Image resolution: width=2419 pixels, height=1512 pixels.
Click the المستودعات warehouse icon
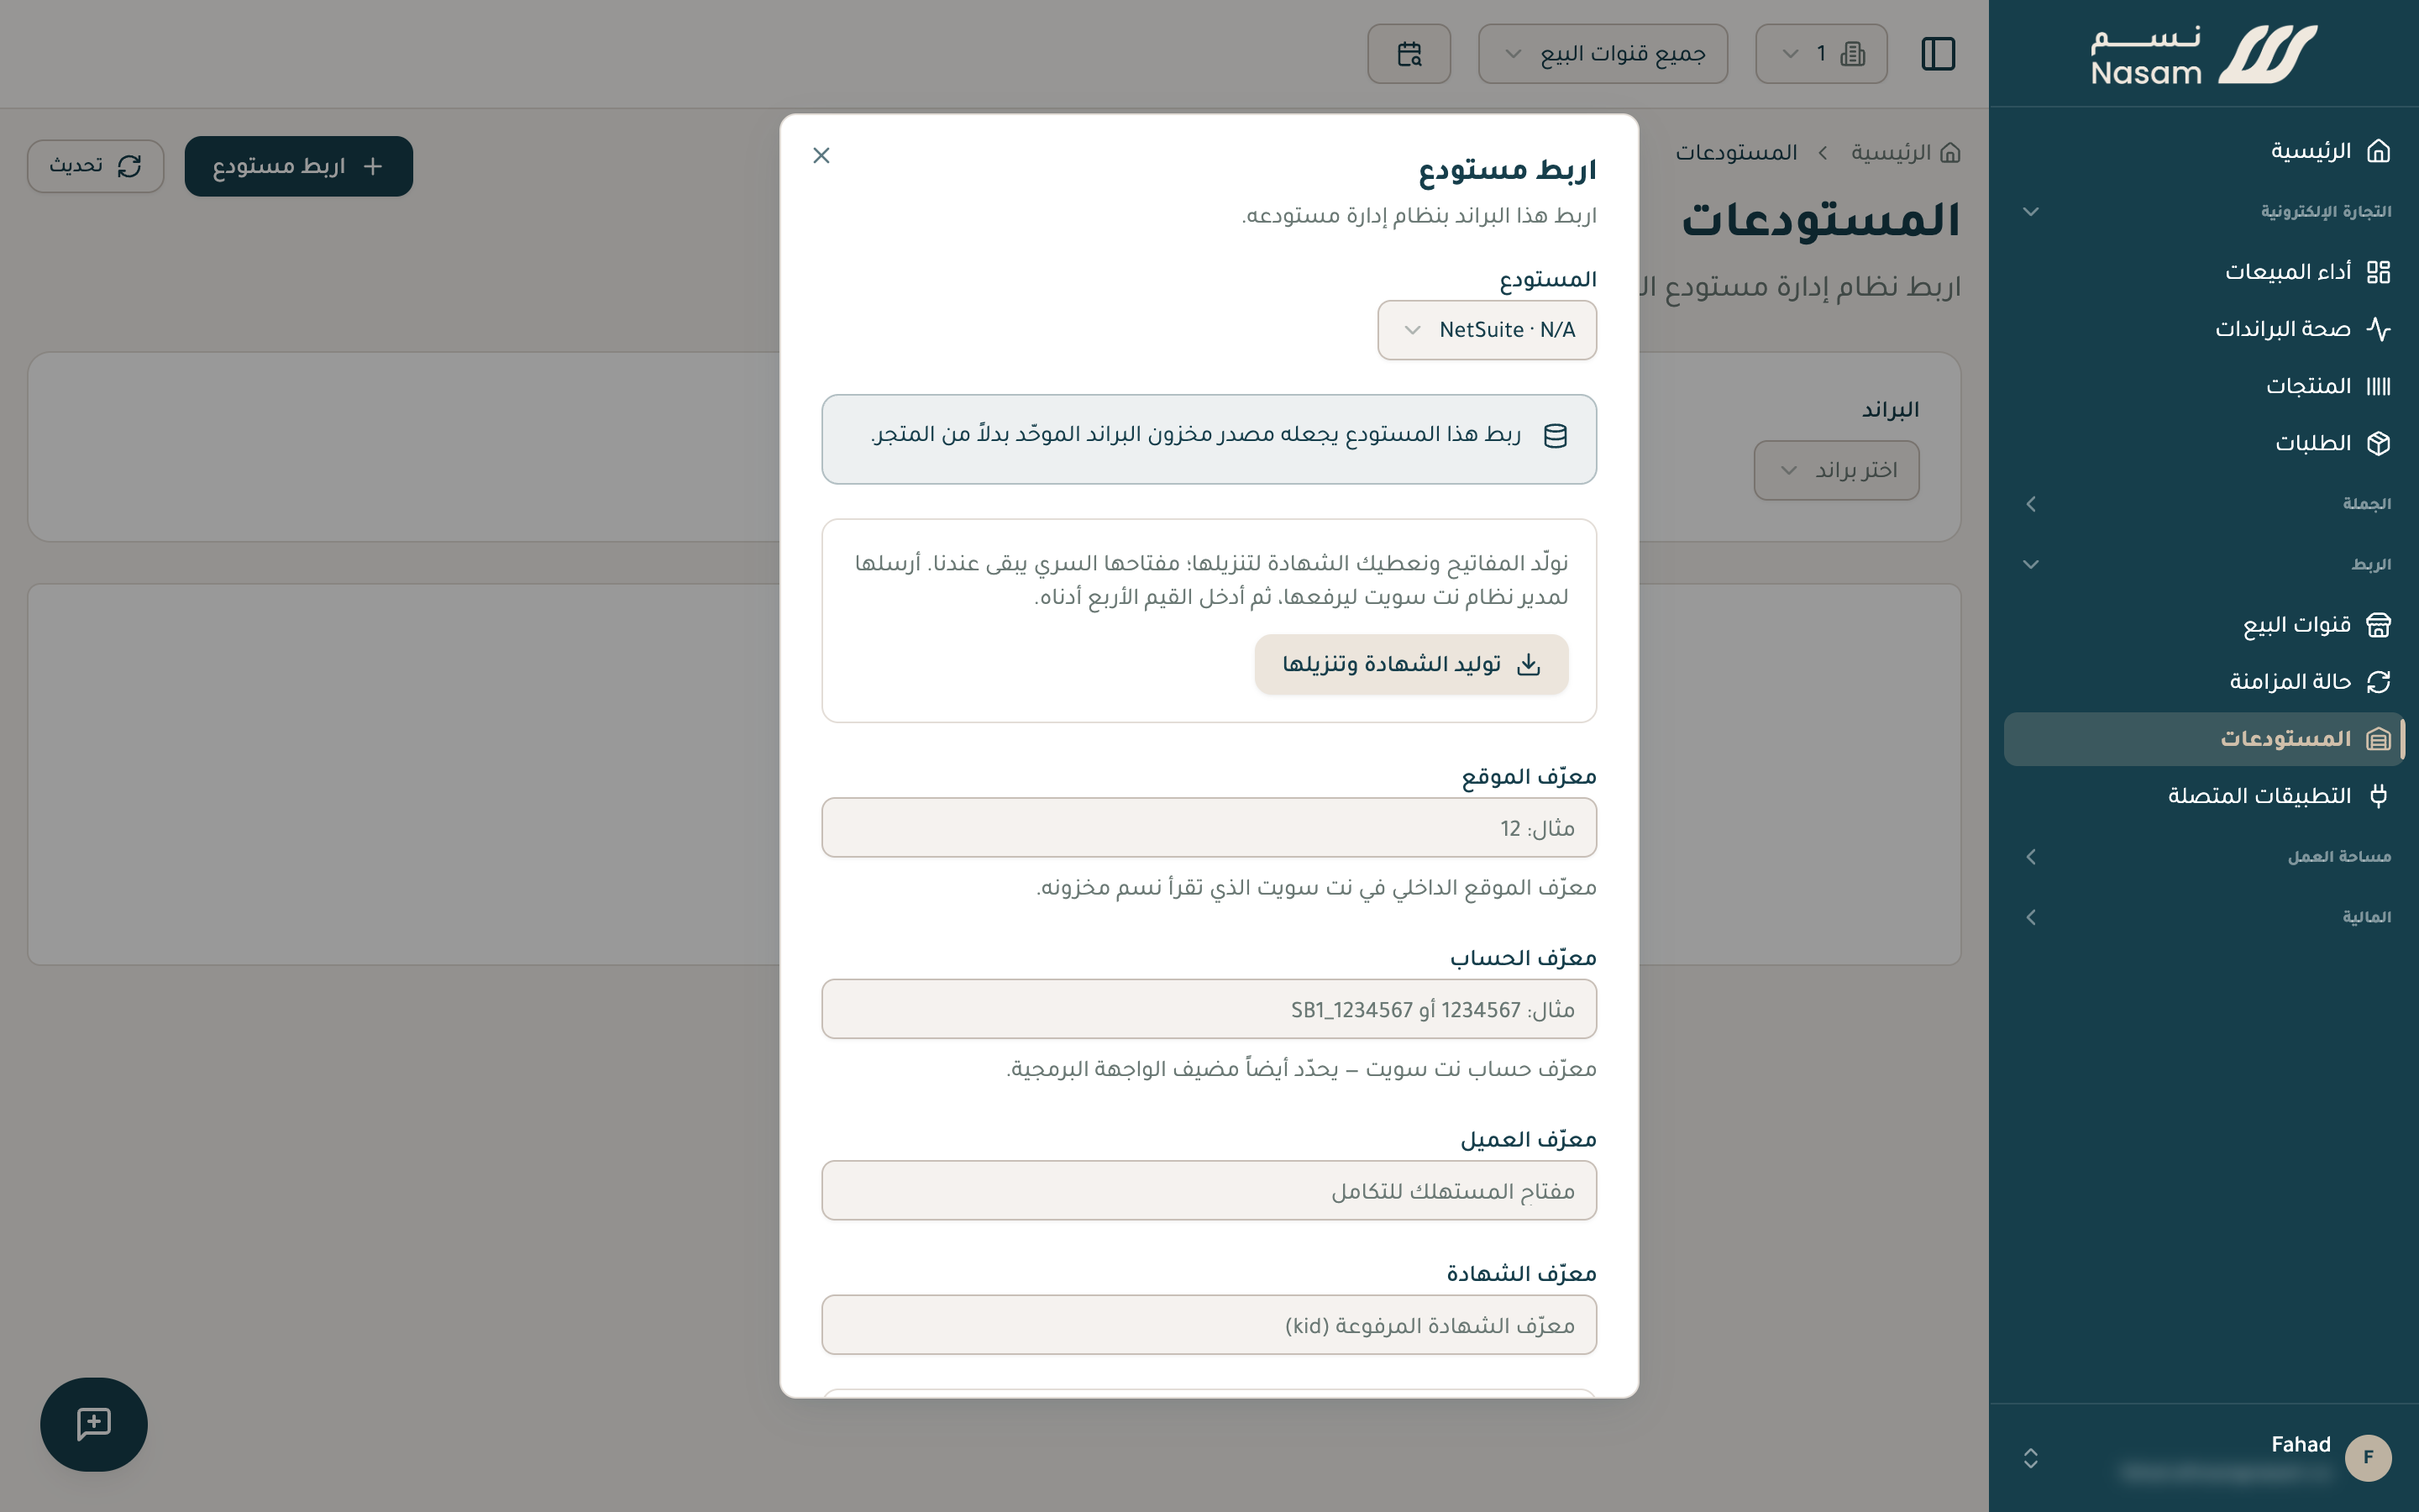tap(2379, 739)
